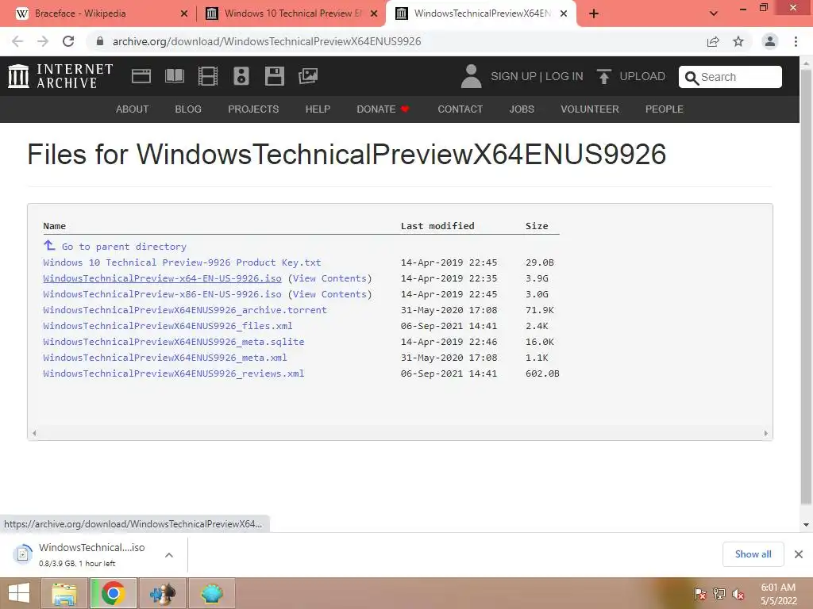
Task: Click the SIGN UP link
Action: pos(514,77)
